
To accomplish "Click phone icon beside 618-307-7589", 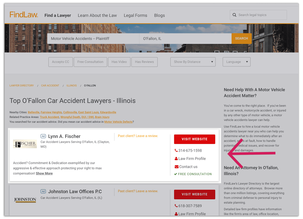I will tap(176, 206).
